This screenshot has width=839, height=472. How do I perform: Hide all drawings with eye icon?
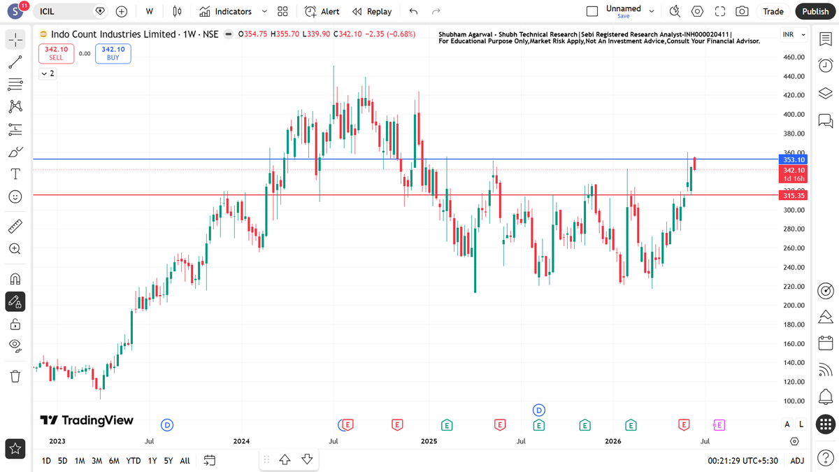[15, 345]
